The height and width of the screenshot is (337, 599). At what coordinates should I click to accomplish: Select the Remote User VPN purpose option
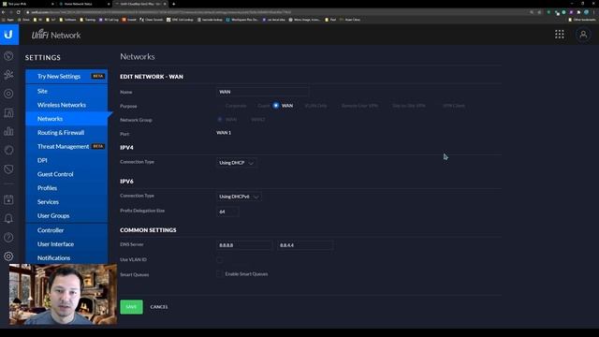[x=359, y=106]
